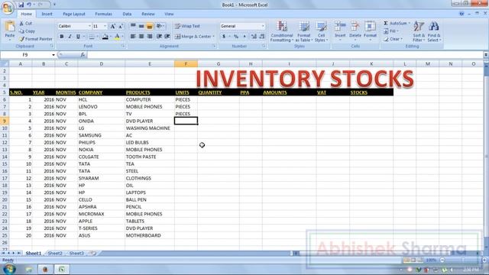Save the workbook from Quick Access toolbar
489x275 pixels.
tap(21, 5)
